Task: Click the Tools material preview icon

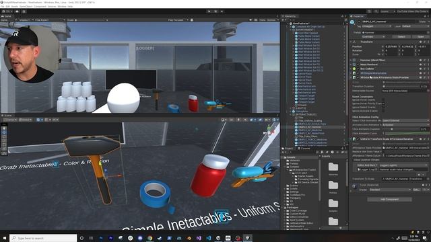Action: pyautogui.click(x=355, y=186)
